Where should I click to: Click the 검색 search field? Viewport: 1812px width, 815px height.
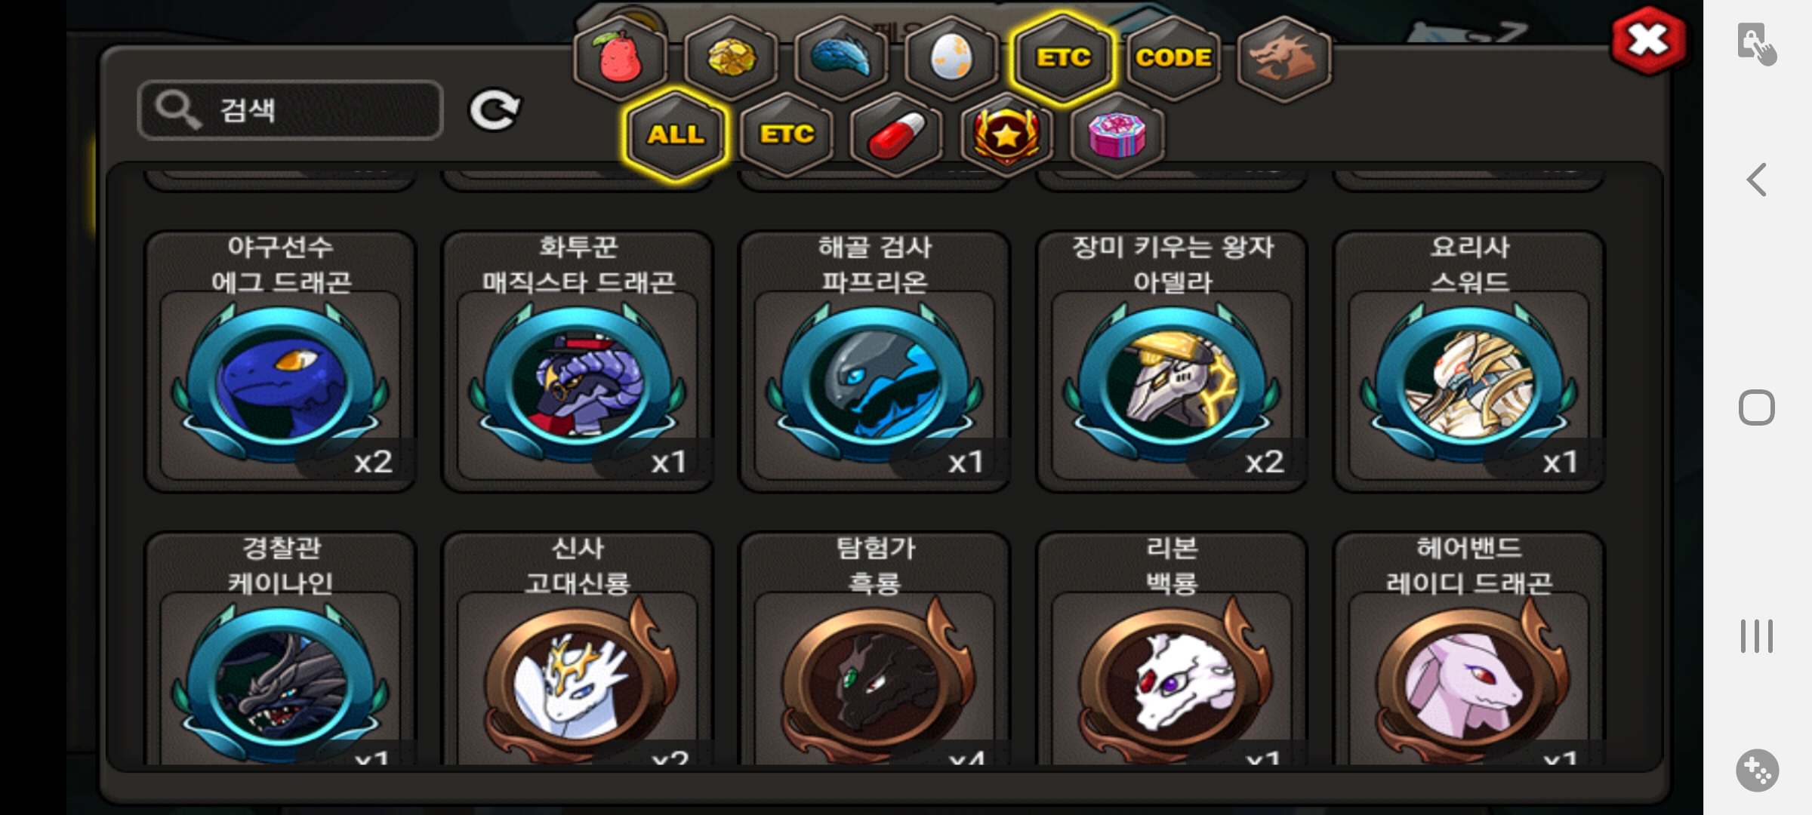pos(291,110)
